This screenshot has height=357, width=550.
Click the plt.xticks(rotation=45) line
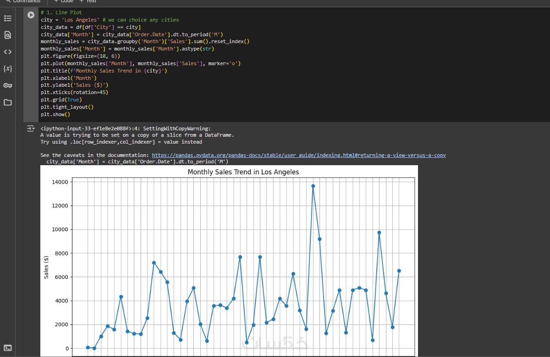75,92
